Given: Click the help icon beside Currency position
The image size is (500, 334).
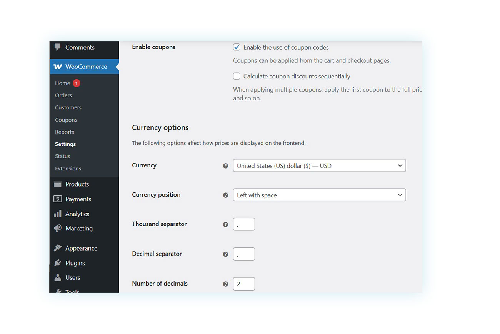Looking at the screenshot, I should click(226, 195).
